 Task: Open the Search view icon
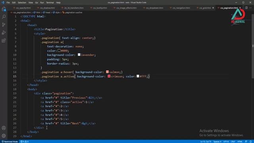(x=4, y=17)
